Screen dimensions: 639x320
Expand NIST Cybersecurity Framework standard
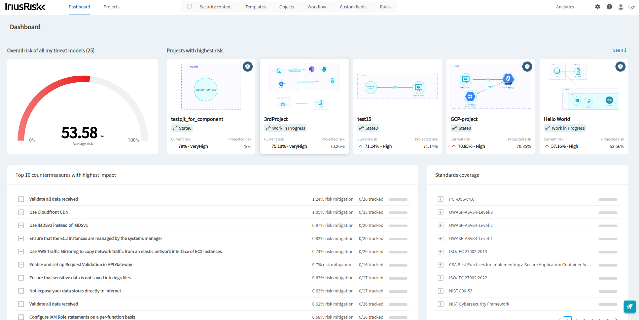click(x=440, y=304)
